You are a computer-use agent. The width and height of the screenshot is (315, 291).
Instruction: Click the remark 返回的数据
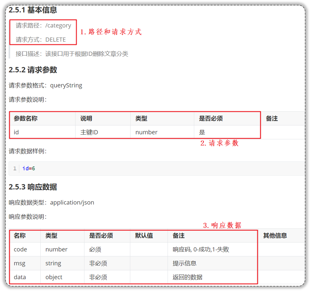tap(187, 277)
